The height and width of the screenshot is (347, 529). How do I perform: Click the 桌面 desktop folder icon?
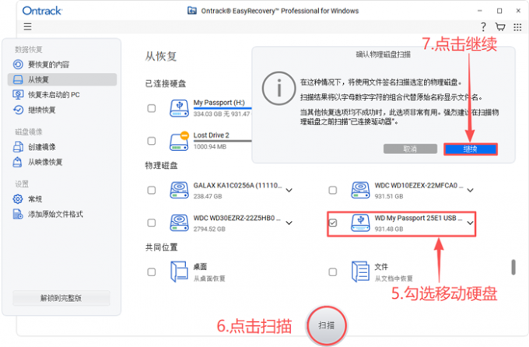179,272
